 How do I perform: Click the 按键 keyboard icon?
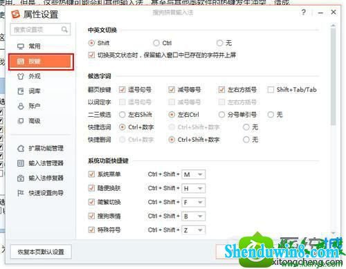[x=21, y=62]
